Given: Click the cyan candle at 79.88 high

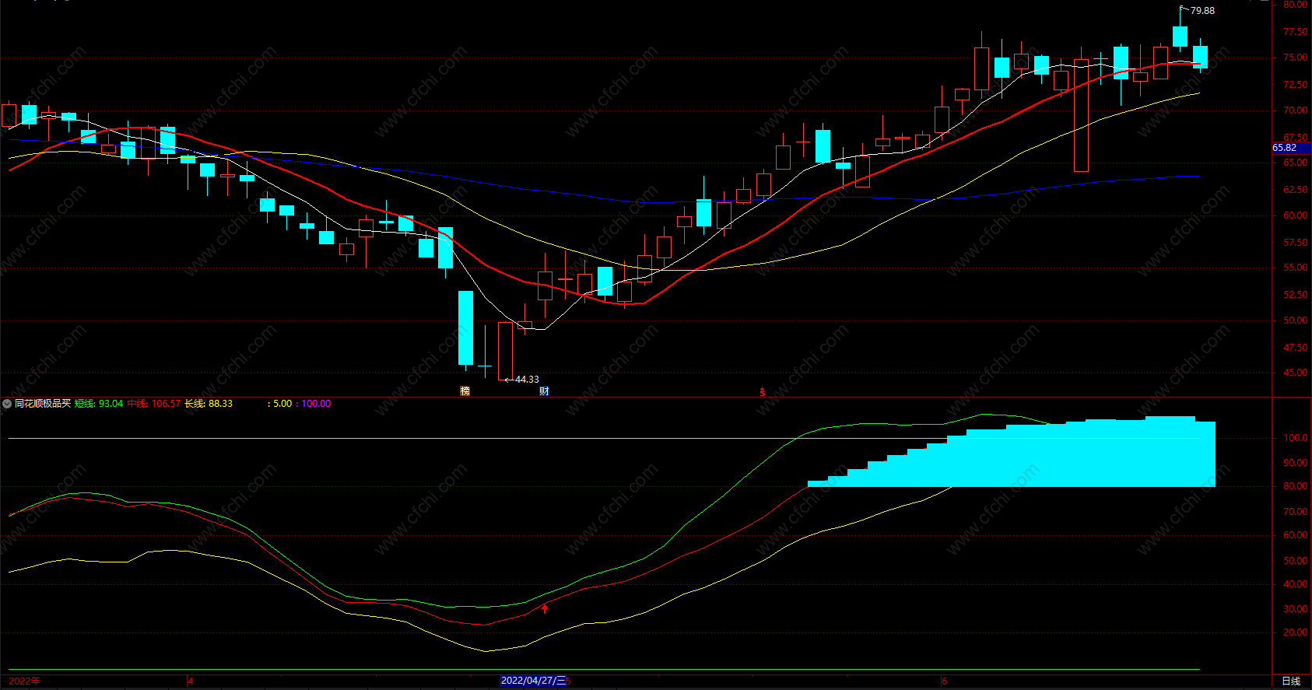Looking at the screenshot, I should tap(1180, 36).
